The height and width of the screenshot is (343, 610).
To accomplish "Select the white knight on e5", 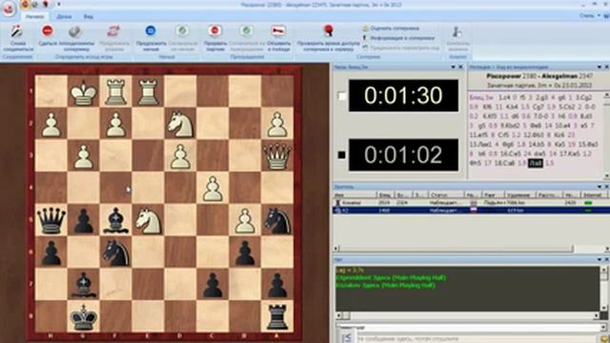I will (x=148, y=220).
